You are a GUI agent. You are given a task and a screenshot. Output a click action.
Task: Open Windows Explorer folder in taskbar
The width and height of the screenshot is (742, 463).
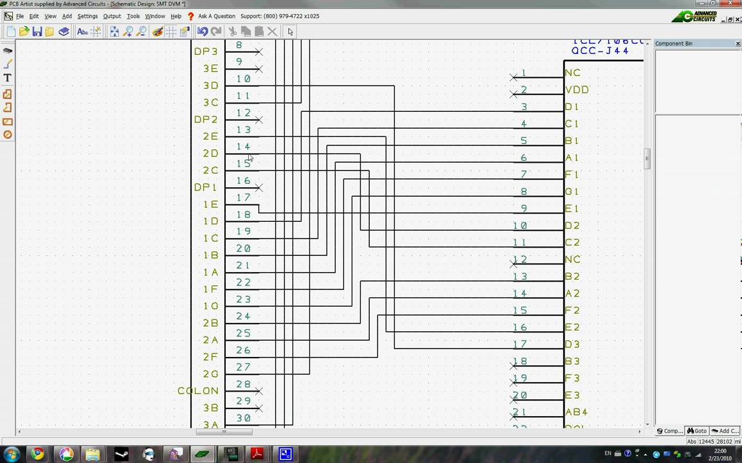point(93,454)
